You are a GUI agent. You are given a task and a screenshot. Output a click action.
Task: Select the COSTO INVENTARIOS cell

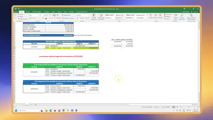pyautogui.click(x=34, y=35)
